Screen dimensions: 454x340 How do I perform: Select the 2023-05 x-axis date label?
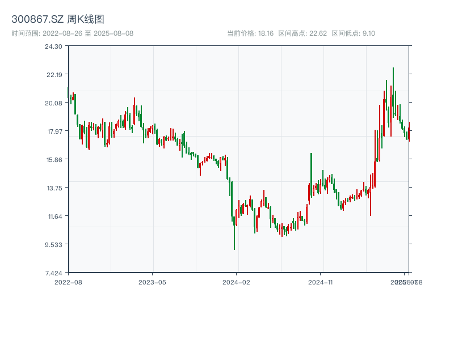click(152, 282)
